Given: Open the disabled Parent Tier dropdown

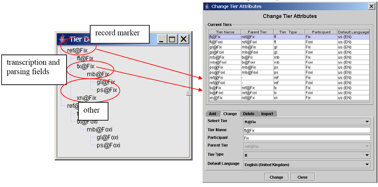Looking at the screenshot, I should [307, 146].
